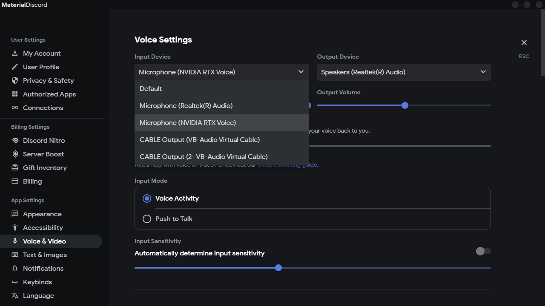Click the Gift Inventory present icon
This screenshot has height=306, width=545.
tap(15, 168)
